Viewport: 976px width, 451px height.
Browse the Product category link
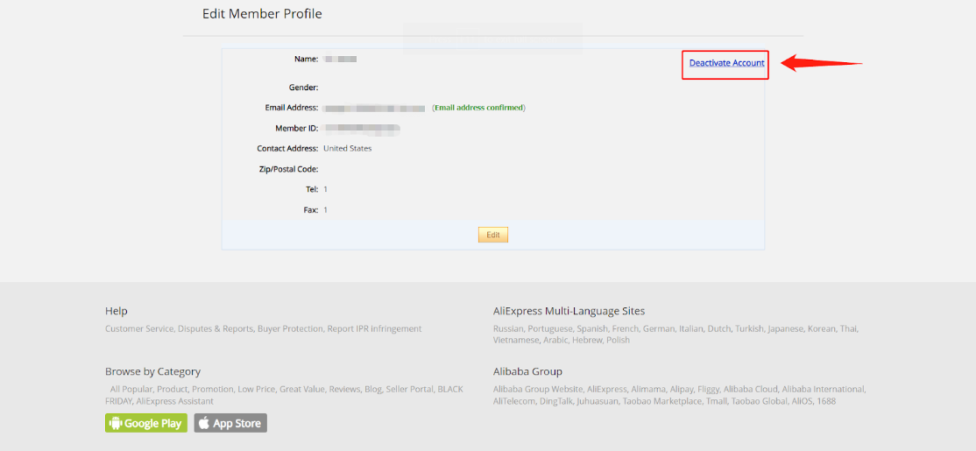coord(172,390)
